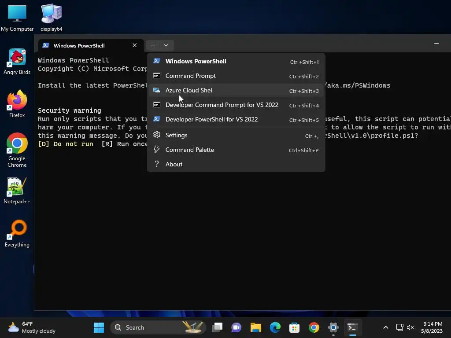Open Microsoft Store from the taskbar
The height and width of the screenshot is (338, 451).
[295, 327]
